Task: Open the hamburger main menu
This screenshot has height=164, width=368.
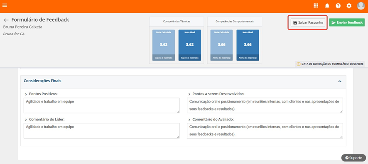Action: (5, 5)
